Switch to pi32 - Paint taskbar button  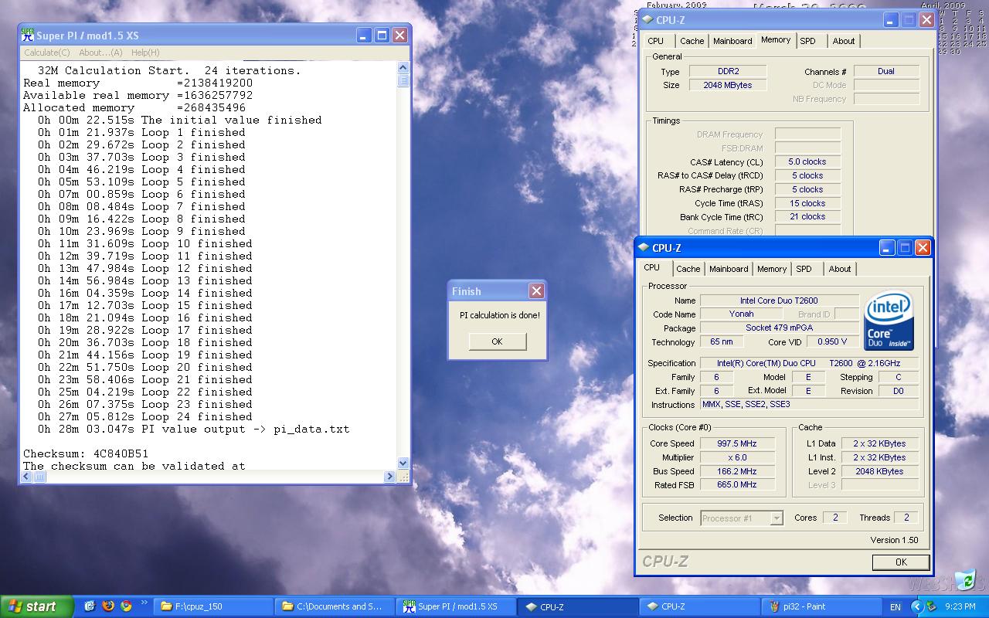point(821,606)
